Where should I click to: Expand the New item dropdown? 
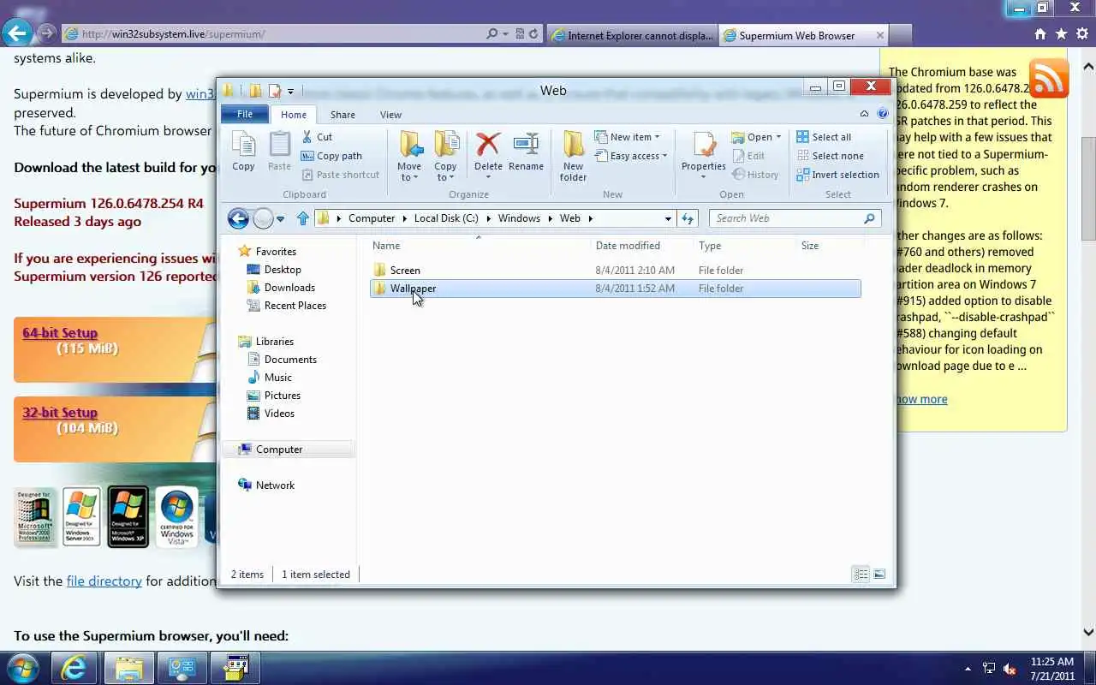point(627,137)
